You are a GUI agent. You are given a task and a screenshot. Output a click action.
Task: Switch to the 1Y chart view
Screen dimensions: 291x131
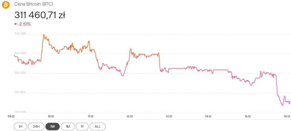tap(82, 126)
